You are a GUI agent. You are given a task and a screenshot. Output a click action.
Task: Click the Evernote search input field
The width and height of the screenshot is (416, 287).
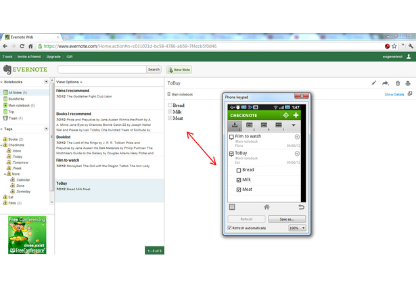point(102,70)
